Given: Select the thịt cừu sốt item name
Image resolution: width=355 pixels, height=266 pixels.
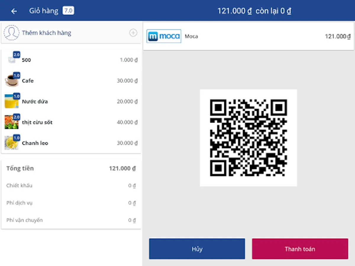Looking at the screenshot, I should tap(37, 122).
